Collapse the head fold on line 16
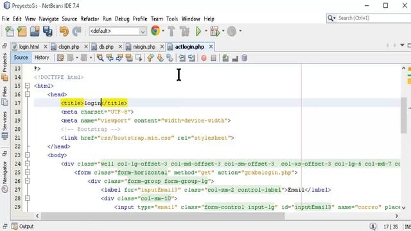This screenshot has width=411, height=231. 27,94
